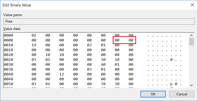
Task: Select offset label 0050
Action: [8, 84]
